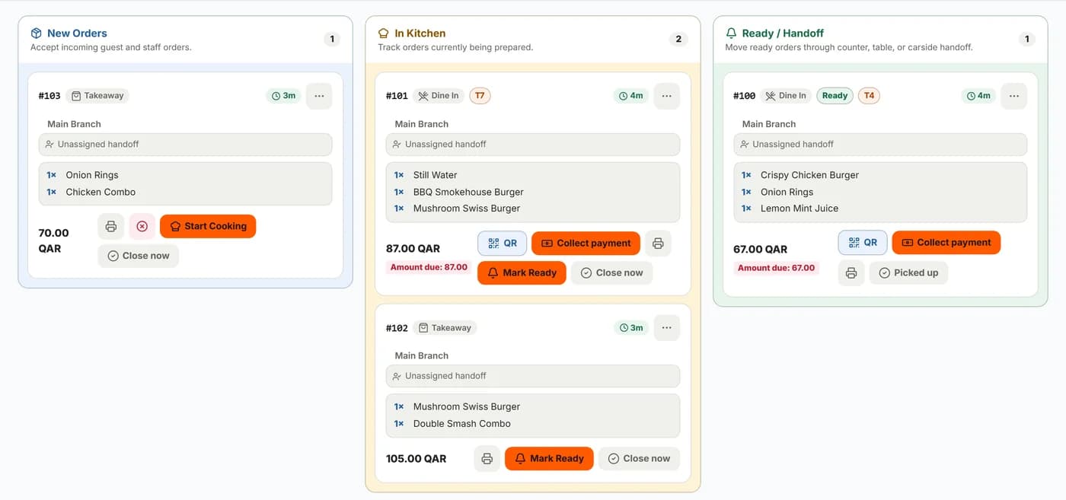Click the Double Smash Combo item
Image resolution: width=1066 pixels, height=500 pixels.
click(x=462, y=424)
